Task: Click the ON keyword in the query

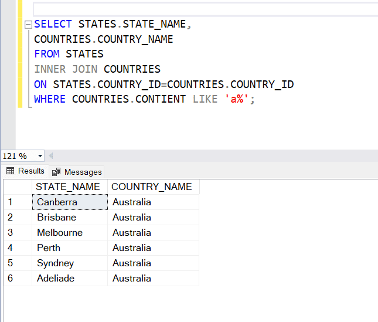Action: [x=40, y=84]
